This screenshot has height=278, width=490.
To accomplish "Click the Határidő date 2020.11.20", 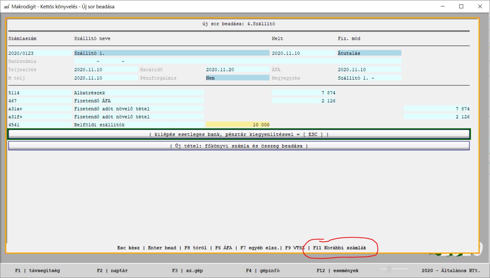I will (237, 69).
